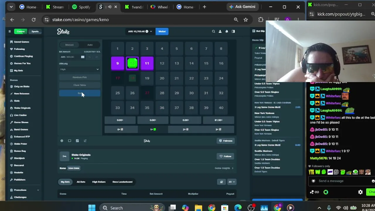
Task: Select Keno number 36
Action: [x=162, y=108]
